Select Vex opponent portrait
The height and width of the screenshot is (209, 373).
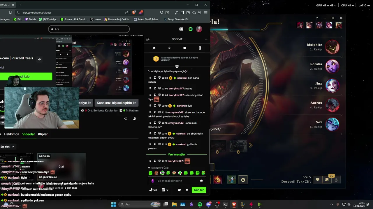coord(332,124)
